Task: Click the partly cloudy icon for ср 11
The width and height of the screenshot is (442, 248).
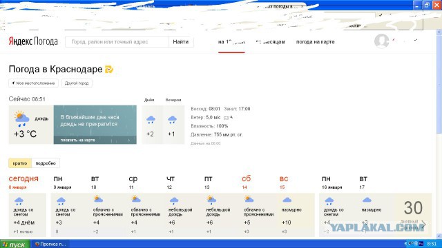Action: pyautogui.click(x=136, y=199)
